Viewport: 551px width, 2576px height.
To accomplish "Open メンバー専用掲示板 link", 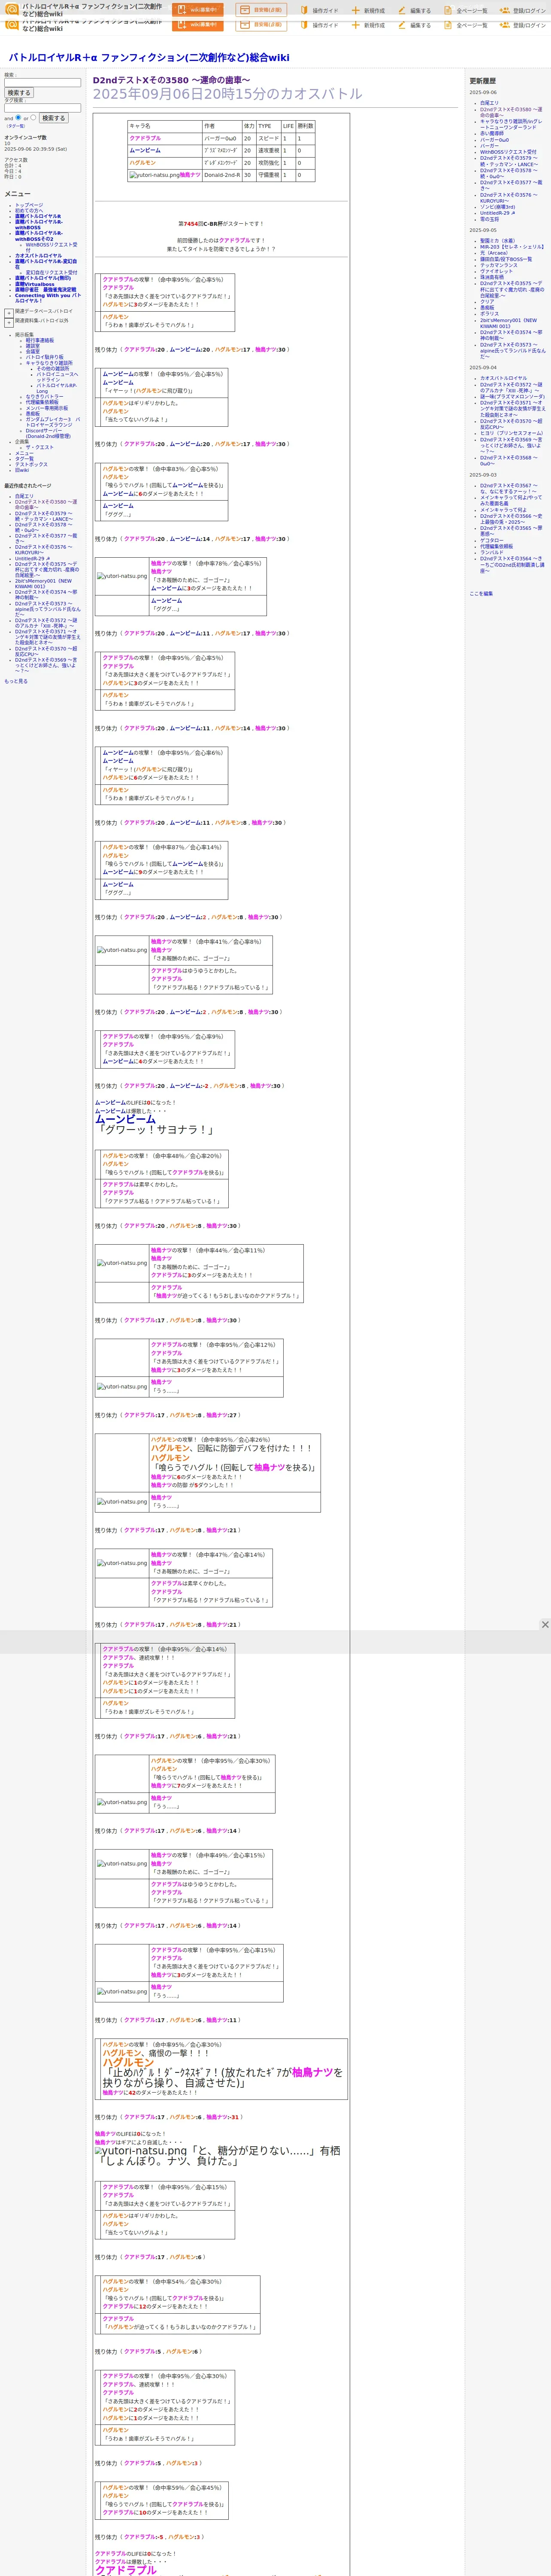I will [47, 408].
